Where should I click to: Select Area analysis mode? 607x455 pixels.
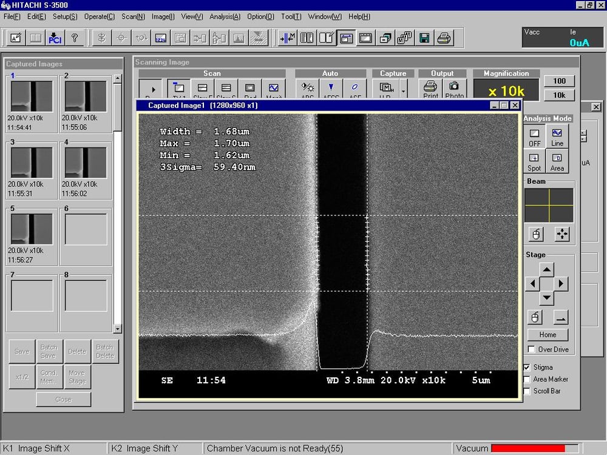coord(557,161)
